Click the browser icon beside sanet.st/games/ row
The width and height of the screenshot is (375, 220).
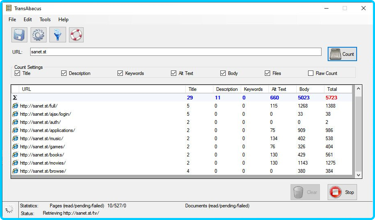click(x=16, y=146)
